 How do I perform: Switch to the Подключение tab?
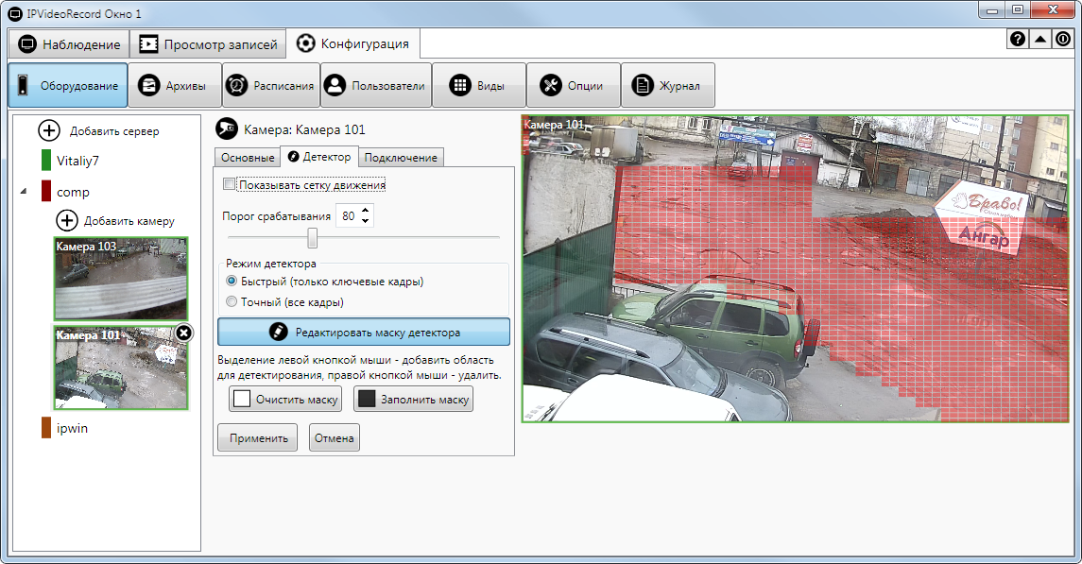point(401,158)
